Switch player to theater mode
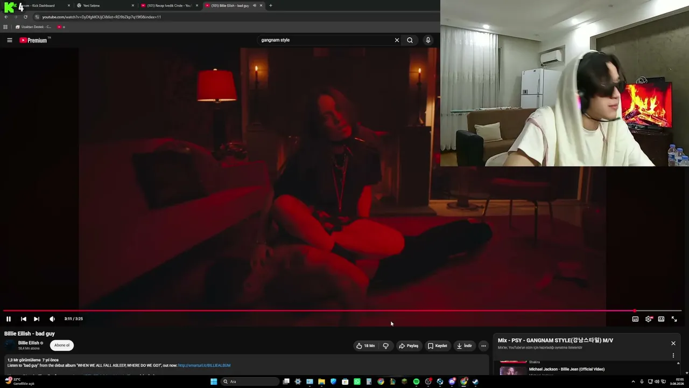Image resolution: width=689 pixels, height=388 pixels. click(x=661, y=319)
